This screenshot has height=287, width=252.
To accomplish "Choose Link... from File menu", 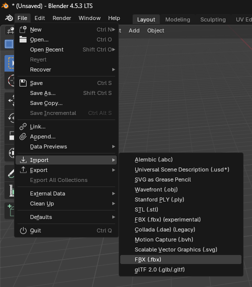I will click(66, 126).
